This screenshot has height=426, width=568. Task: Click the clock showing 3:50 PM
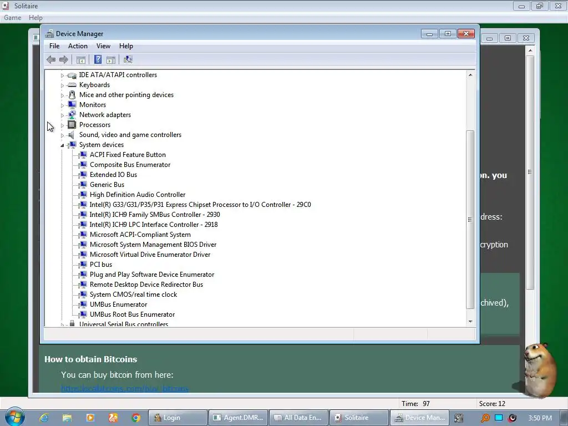click(540, 418)
